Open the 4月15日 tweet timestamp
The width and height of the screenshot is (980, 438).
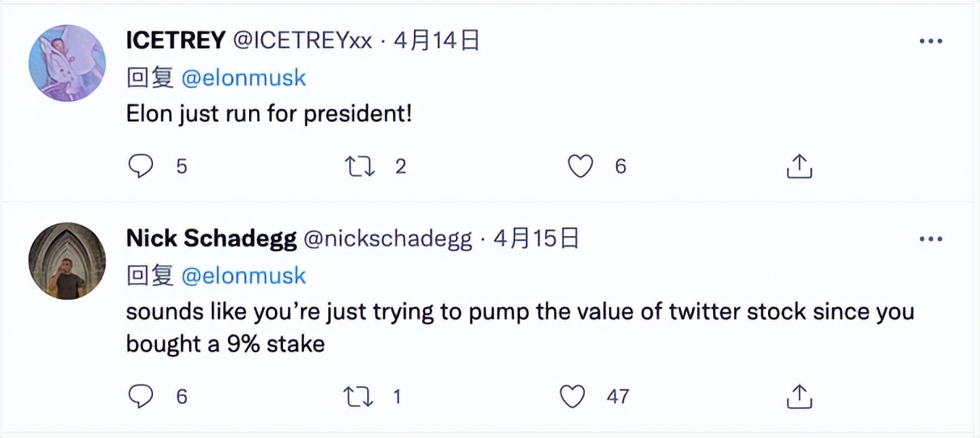coord(536,238)
